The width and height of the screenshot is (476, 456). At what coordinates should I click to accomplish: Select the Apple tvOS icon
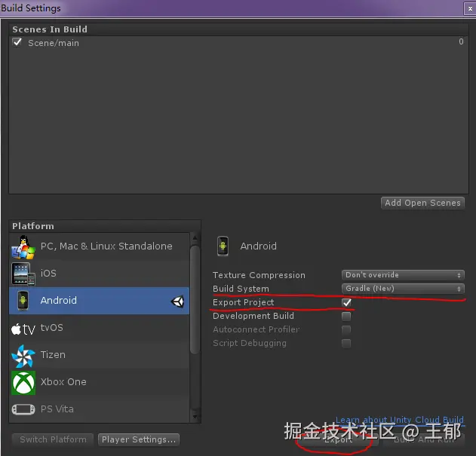tap(23, 329)
